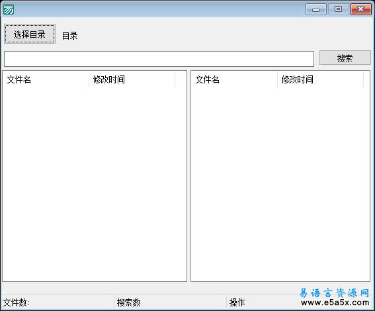Sort left list by 文件名 column header
This screenshot has height=311, width=375.
[x=46, y=79]
